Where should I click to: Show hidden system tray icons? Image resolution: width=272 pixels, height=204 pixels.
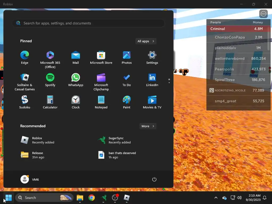point(216,198)
